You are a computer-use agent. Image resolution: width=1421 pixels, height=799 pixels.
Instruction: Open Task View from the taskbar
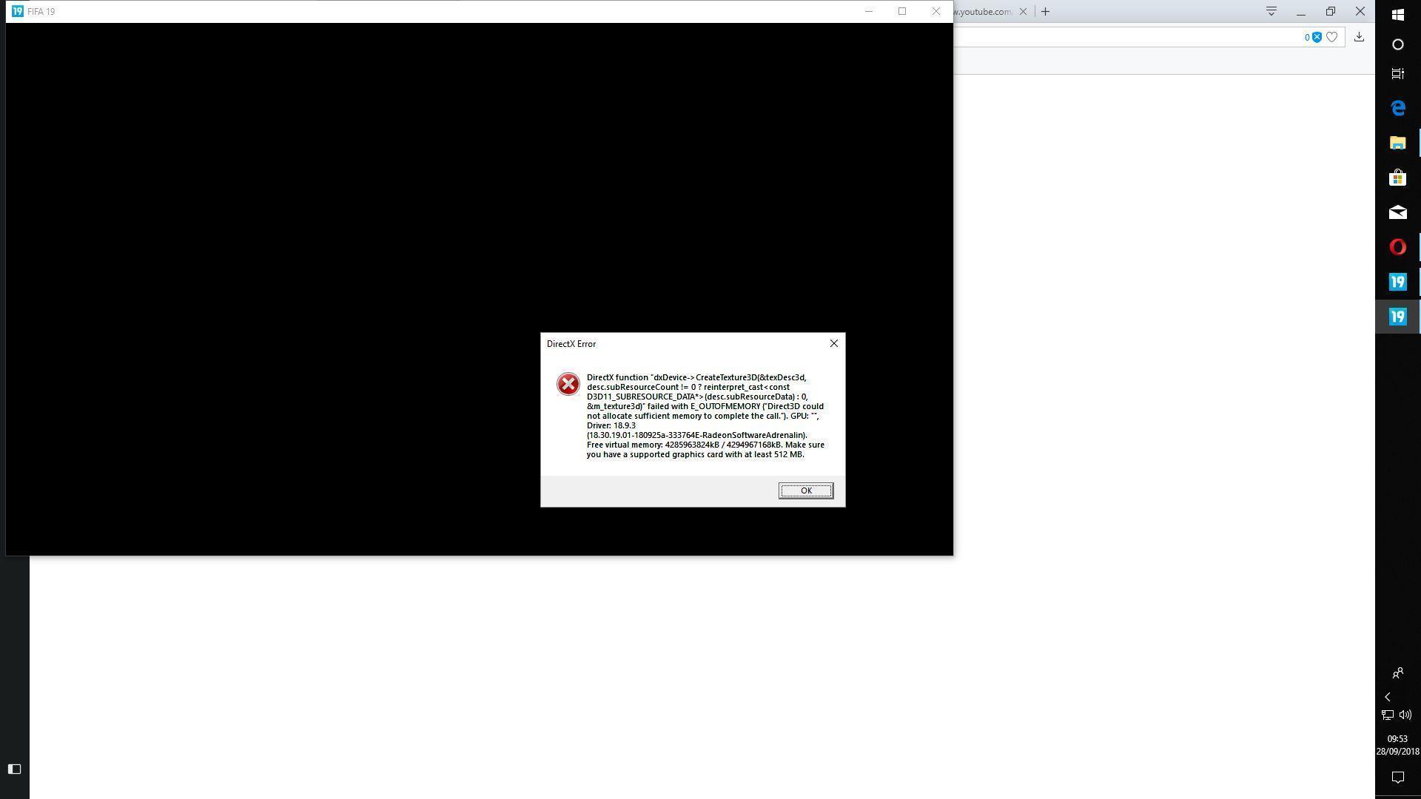tap(1397, 74)
